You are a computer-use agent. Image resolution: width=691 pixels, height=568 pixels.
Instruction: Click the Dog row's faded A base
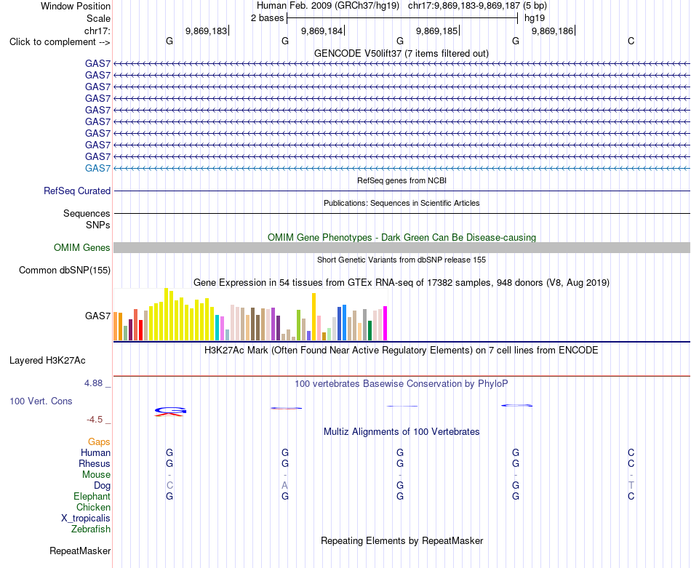(284, 485)
